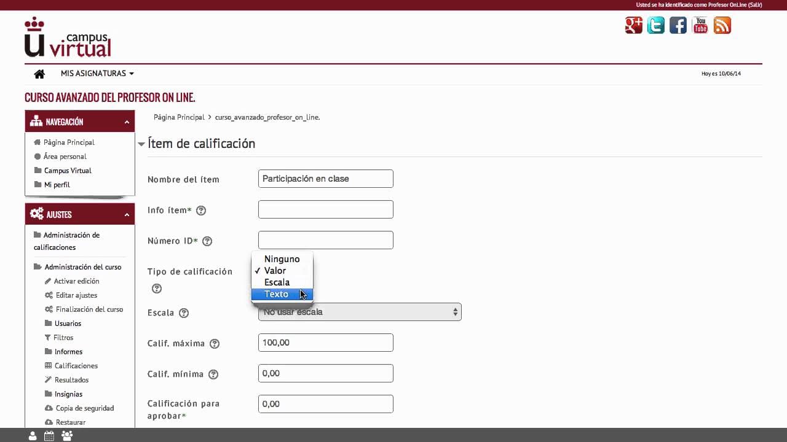Viewport: 787px width, 442px height.
Task: Click the Navegación block sitemap icon
Action: click(x=36, y=122)
